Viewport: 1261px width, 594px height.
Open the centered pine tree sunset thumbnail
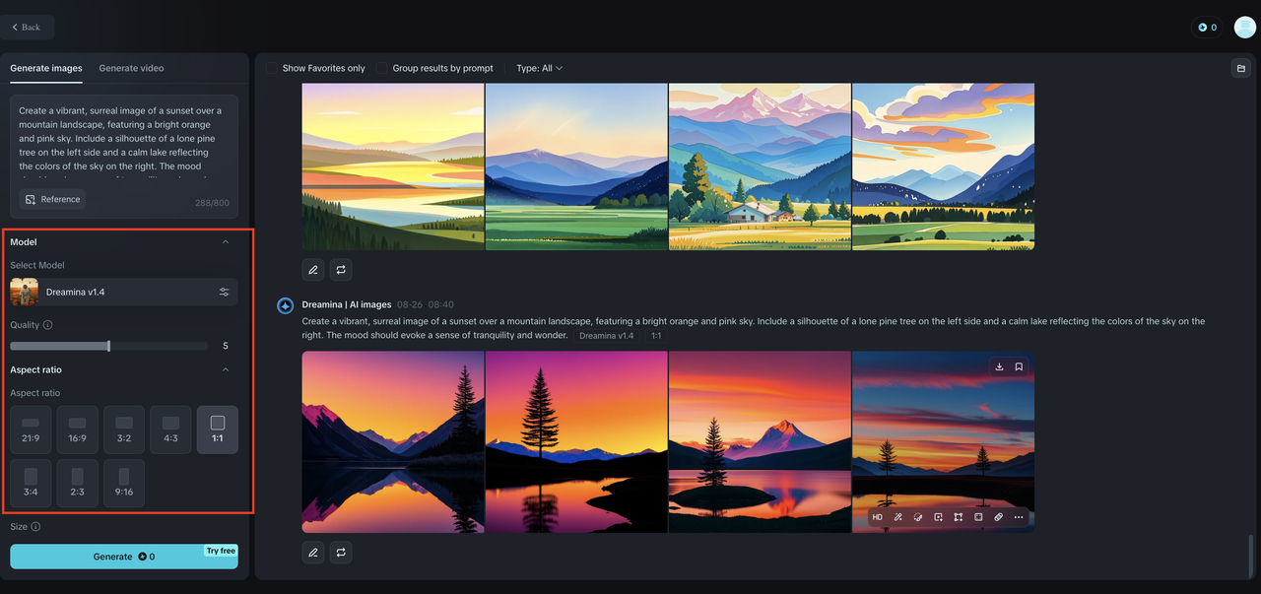(576, 442)
